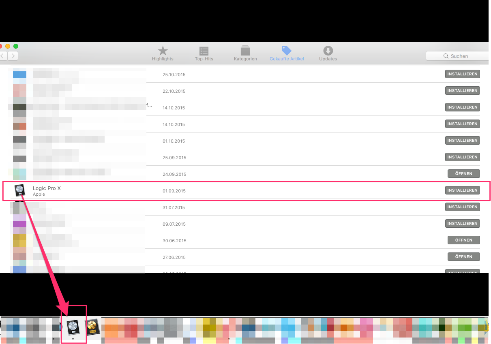Click the Apple developer label

click(39, 194)
